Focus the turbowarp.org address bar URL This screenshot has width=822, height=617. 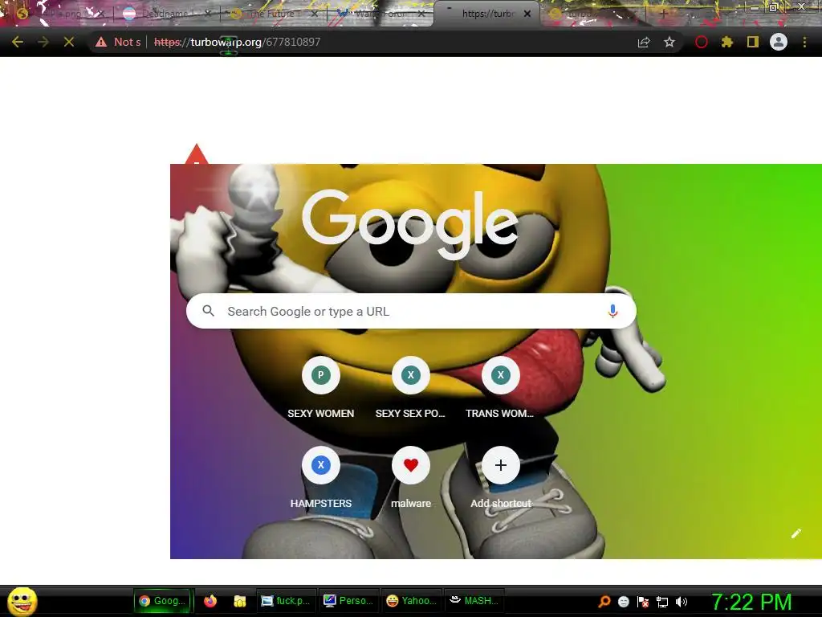(237, 42)
